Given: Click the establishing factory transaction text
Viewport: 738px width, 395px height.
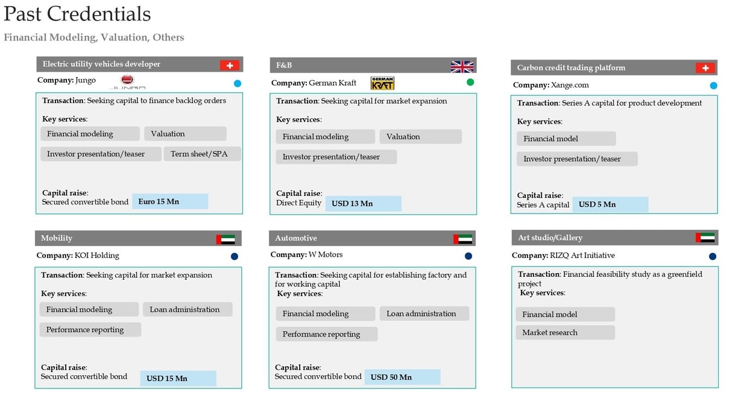Looking at the screenshot, I should (x=371, y=279).
